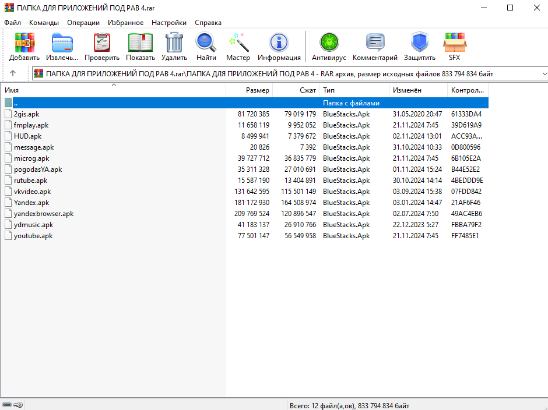Click the archive path address field
Screen dimensions: 548x410
[x=290, y=74]
